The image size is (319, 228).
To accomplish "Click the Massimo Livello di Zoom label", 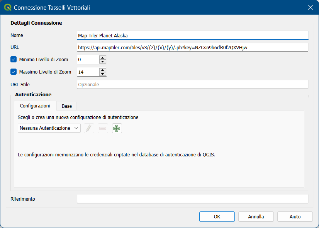I will click(45, 72).
